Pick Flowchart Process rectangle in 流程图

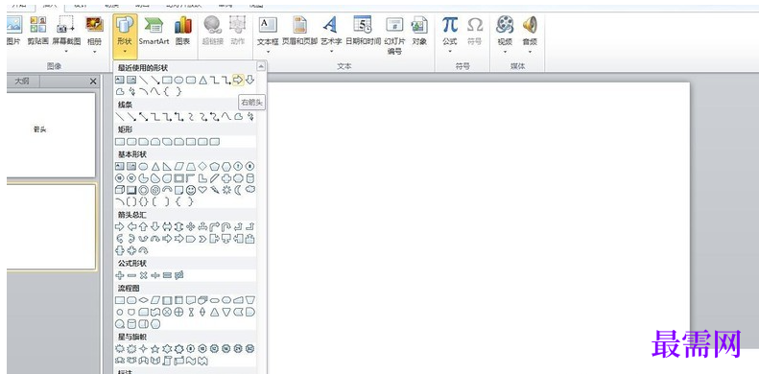point(120,300)
